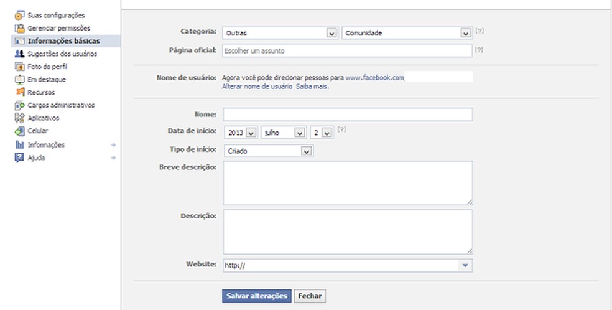Click Salvar alterações button
Image resolution: width=612 pixels, height=310 pixels.
pyautogui.click(x=257, y=296)
